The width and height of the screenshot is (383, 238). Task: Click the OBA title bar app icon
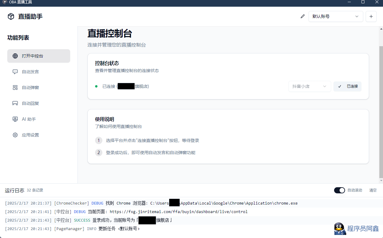tap(5, 2)
